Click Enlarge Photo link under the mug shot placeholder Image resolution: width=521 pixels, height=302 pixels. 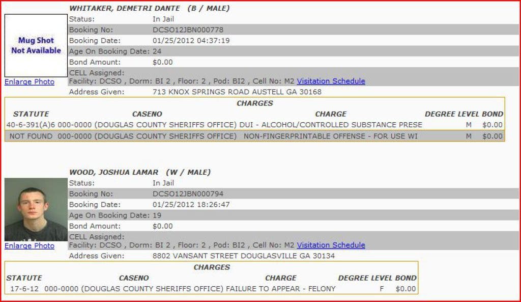[x=30, y=81]
